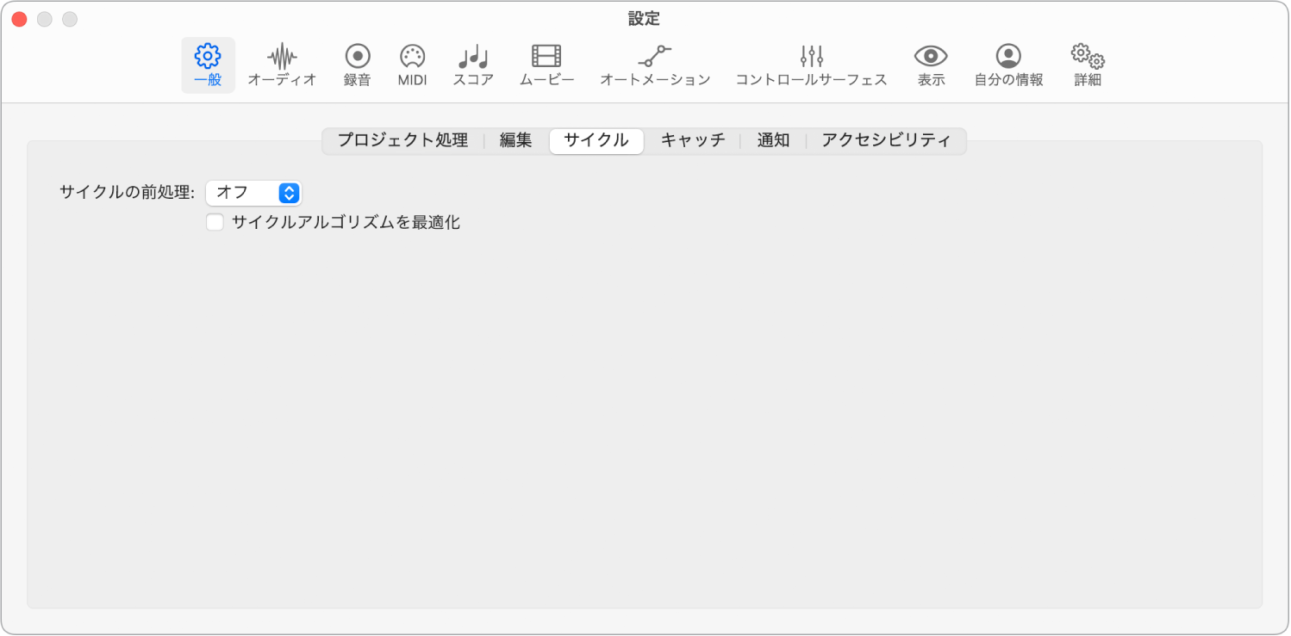Open the サイクルの前処理 popup menu
The height and width of the screenshot is (636, 1291).
[253, 193]
